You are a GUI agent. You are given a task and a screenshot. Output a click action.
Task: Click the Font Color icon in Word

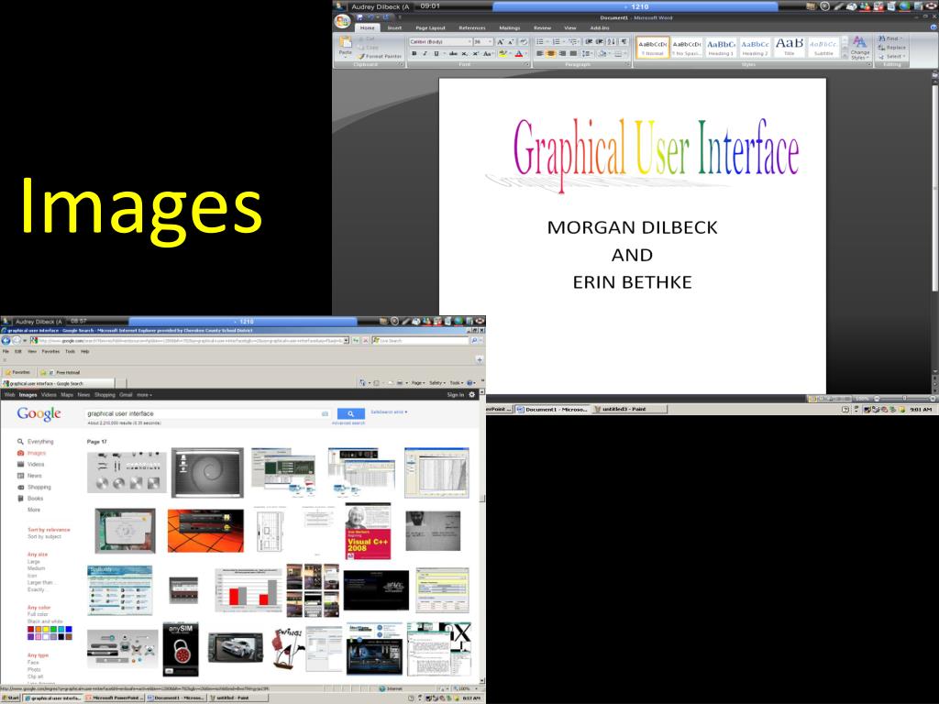[519, 54]
